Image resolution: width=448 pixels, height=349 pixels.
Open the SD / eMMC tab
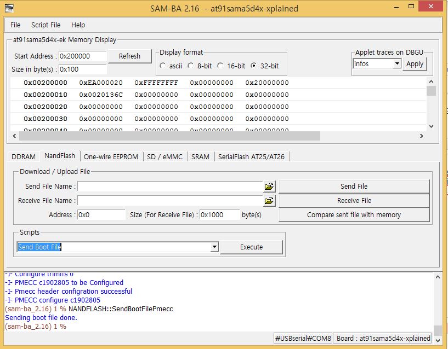tap(165, 156)
